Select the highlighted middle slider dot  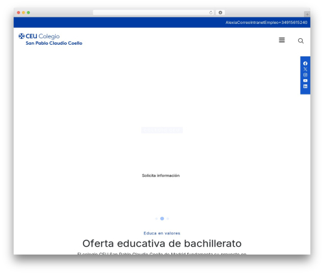162,218
